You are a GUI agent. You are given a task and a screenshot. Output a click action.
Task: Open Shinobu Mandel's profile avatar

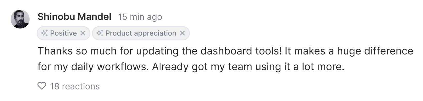tap(20, 19)
